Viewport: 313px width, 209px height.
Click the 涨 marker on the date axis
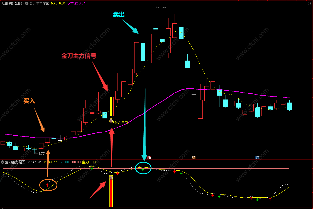pyautogui.click(x=149, y=157)
